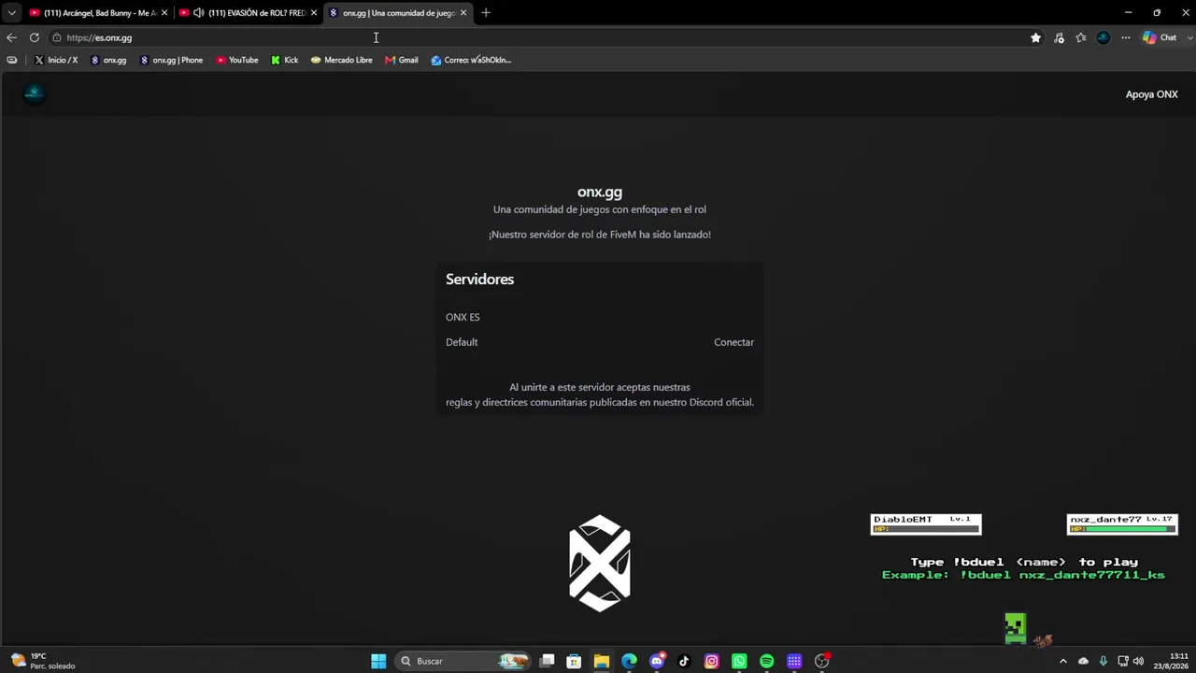The width and height of the screenshot is (1196, 673).
Task: Open the OBS Studio taskbar icon
Action: pyautogui.click(x=822, y=661)
